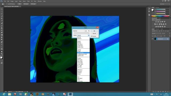Click OK in the Fade dialog
This screenshot has height=96, width=171.
point(94,31)
